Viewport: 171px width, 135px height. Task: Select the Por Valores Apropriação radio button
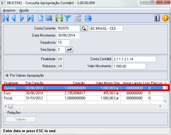(x=7, y=75)
